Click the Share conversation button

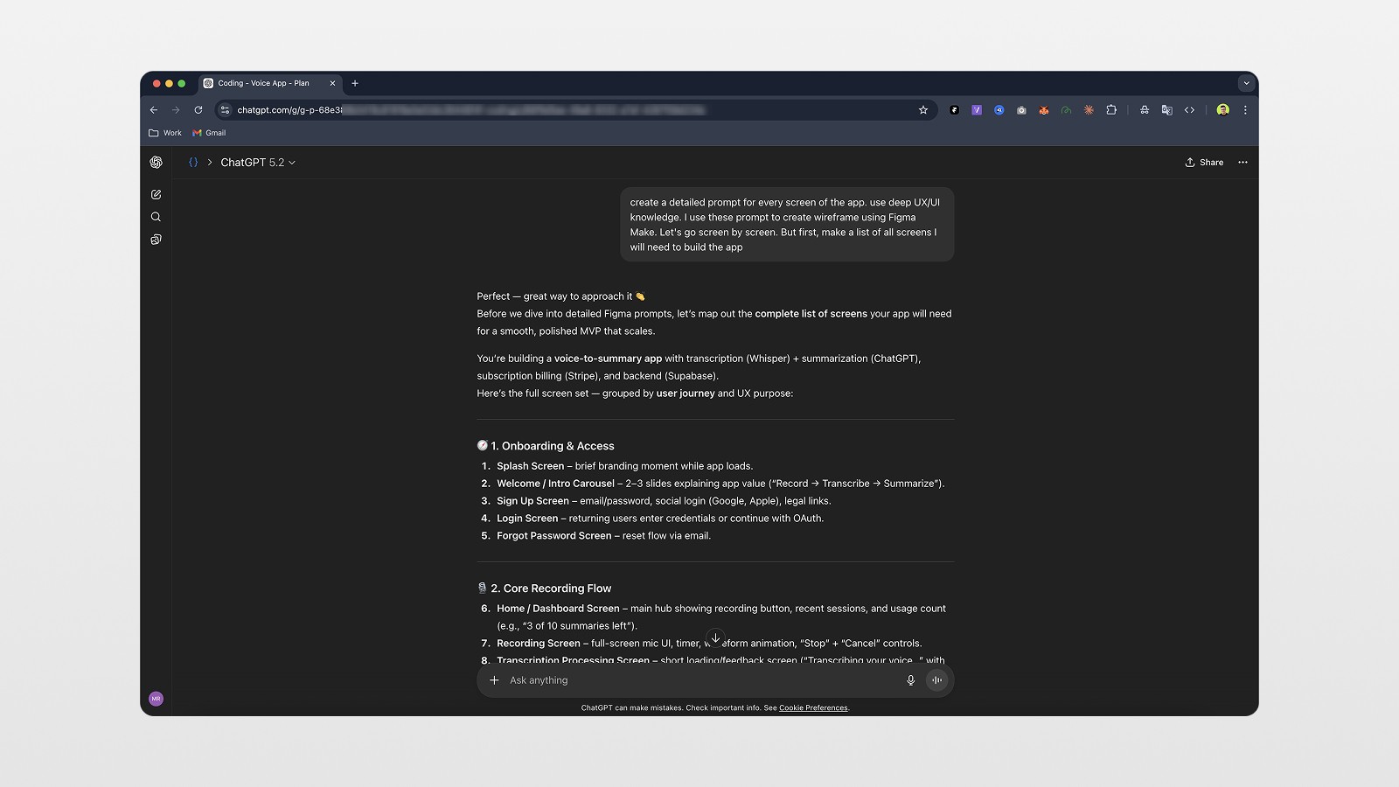click(1204, 163)
